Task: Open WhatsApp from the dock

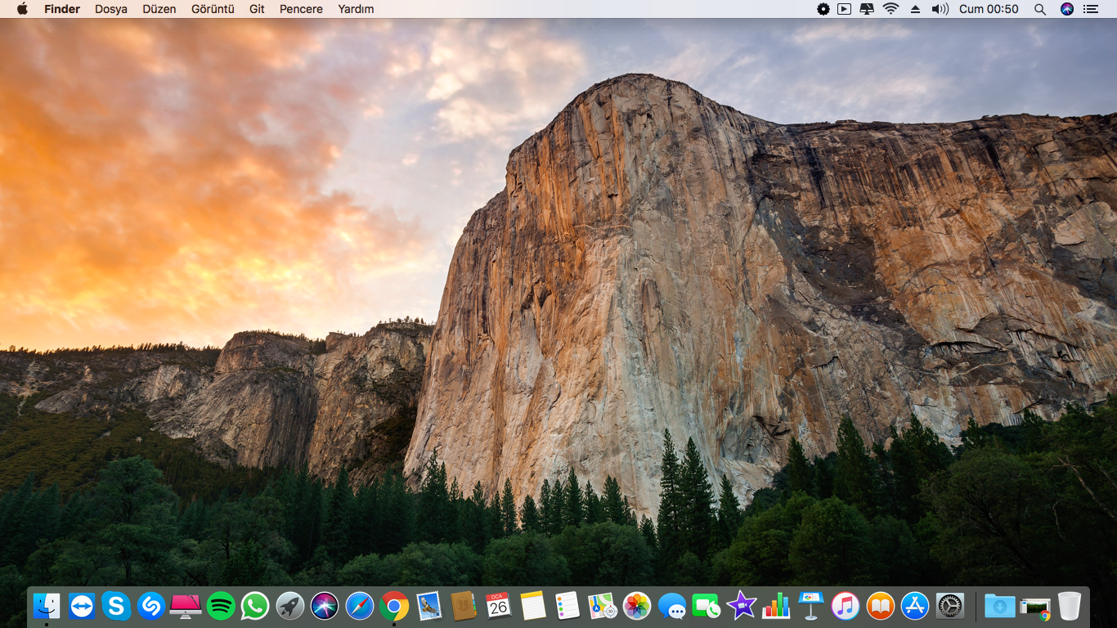Action: (255, 606)
